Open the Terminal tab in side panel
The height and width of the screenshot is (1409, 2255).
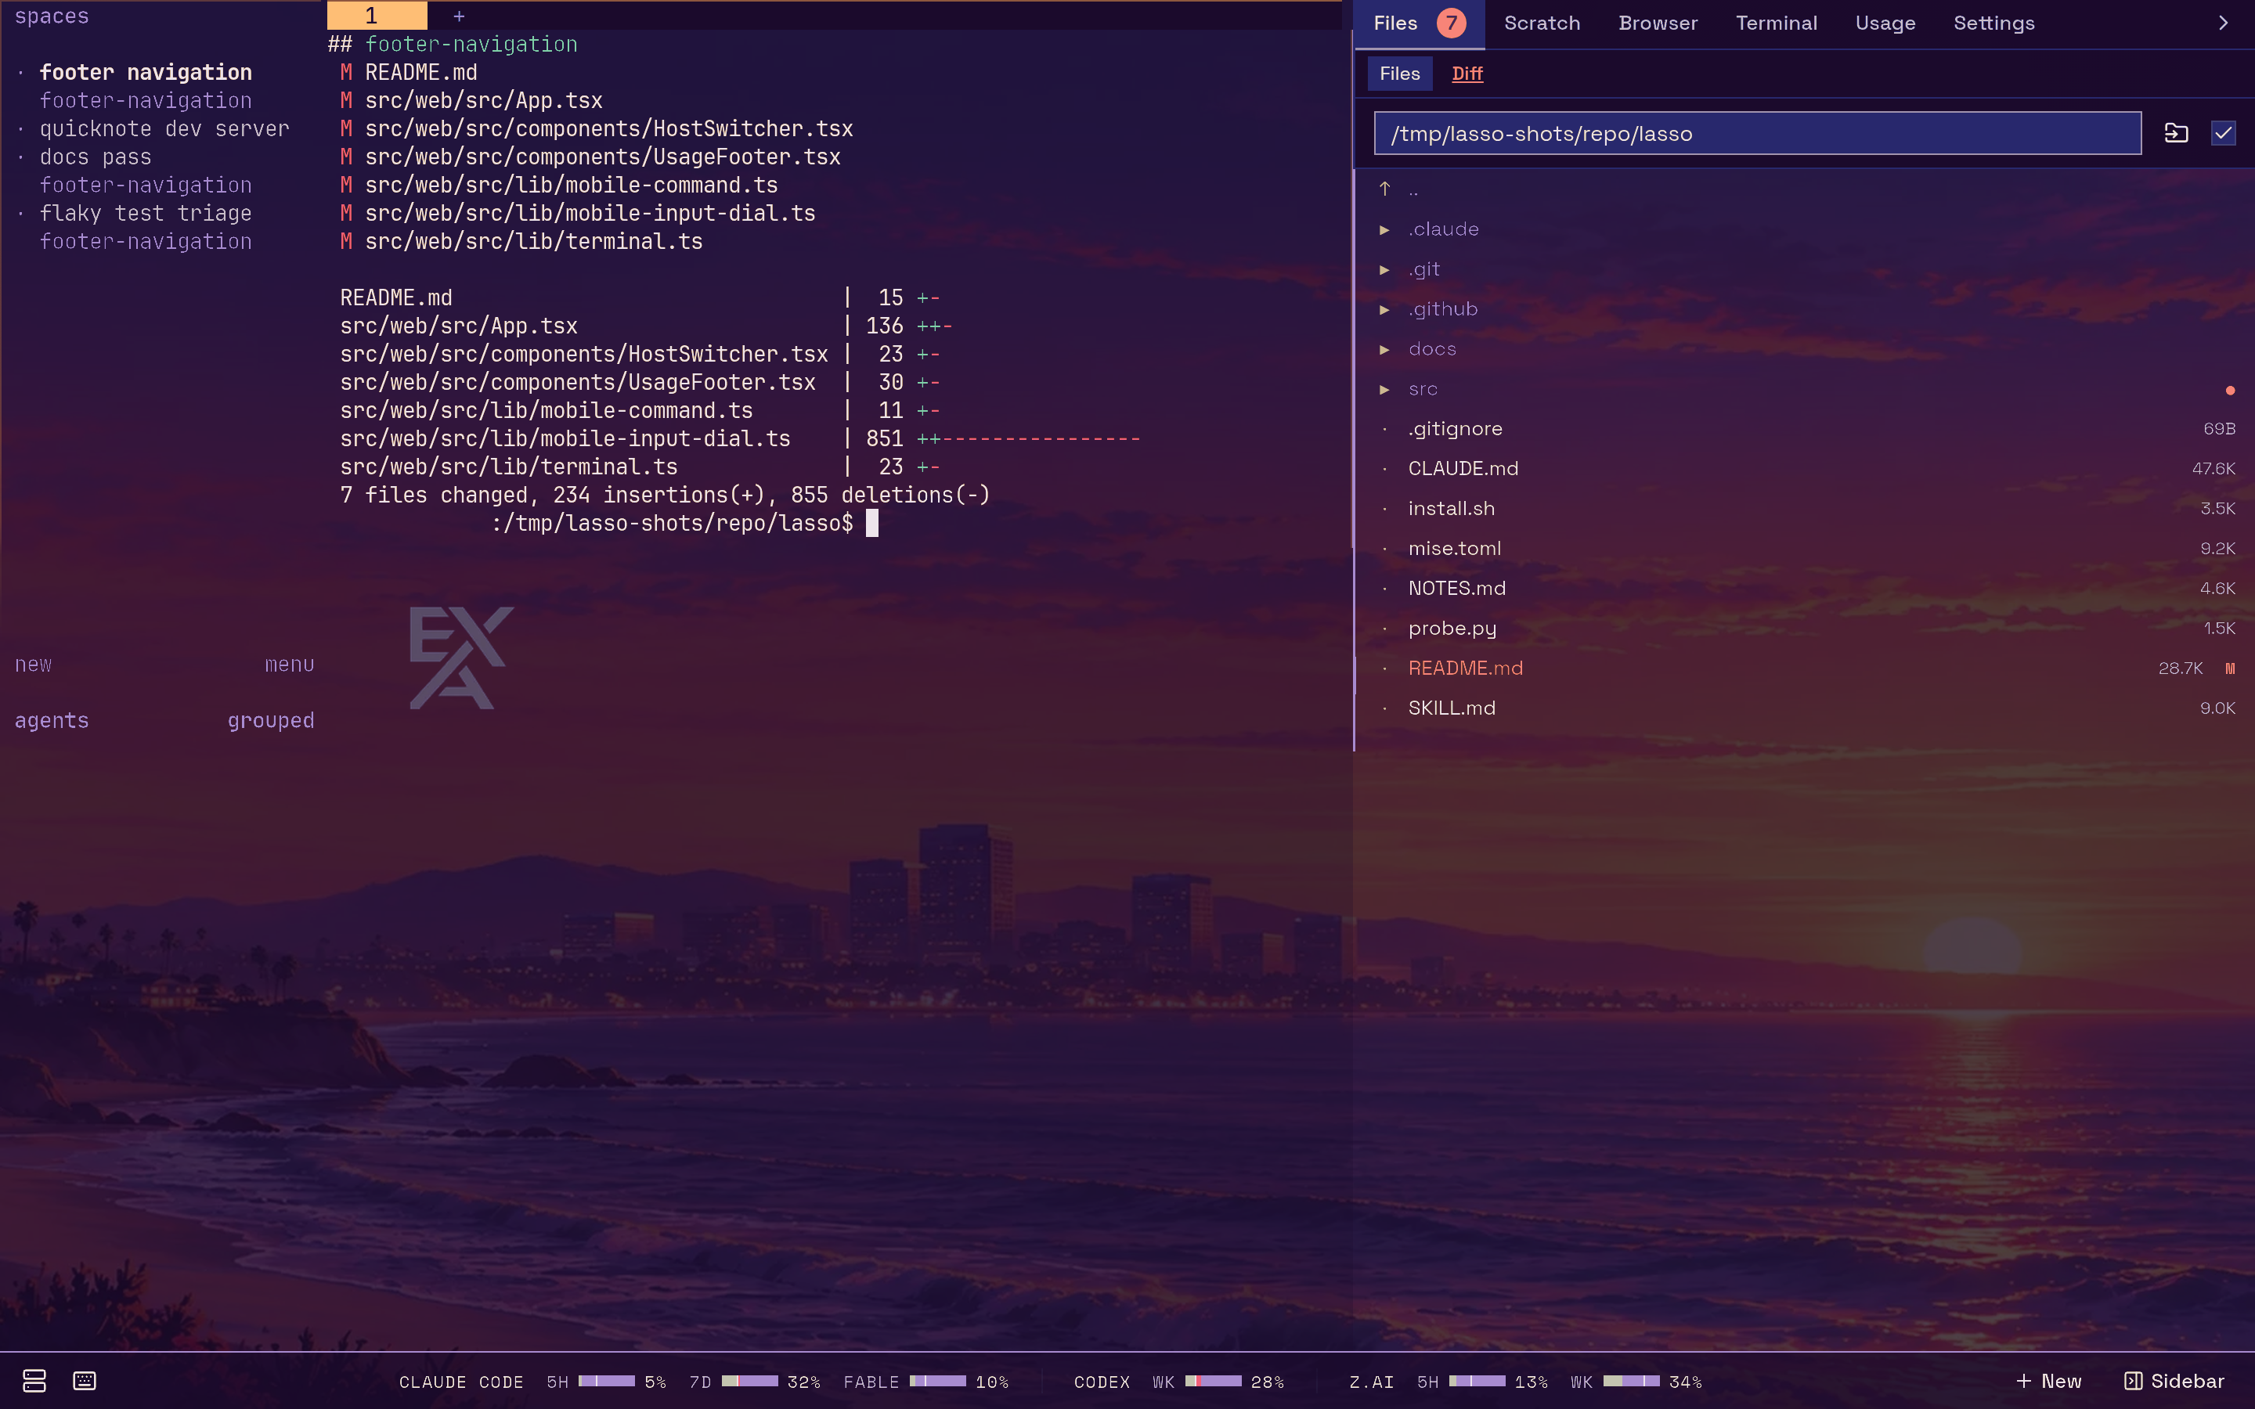[1776, 23]
